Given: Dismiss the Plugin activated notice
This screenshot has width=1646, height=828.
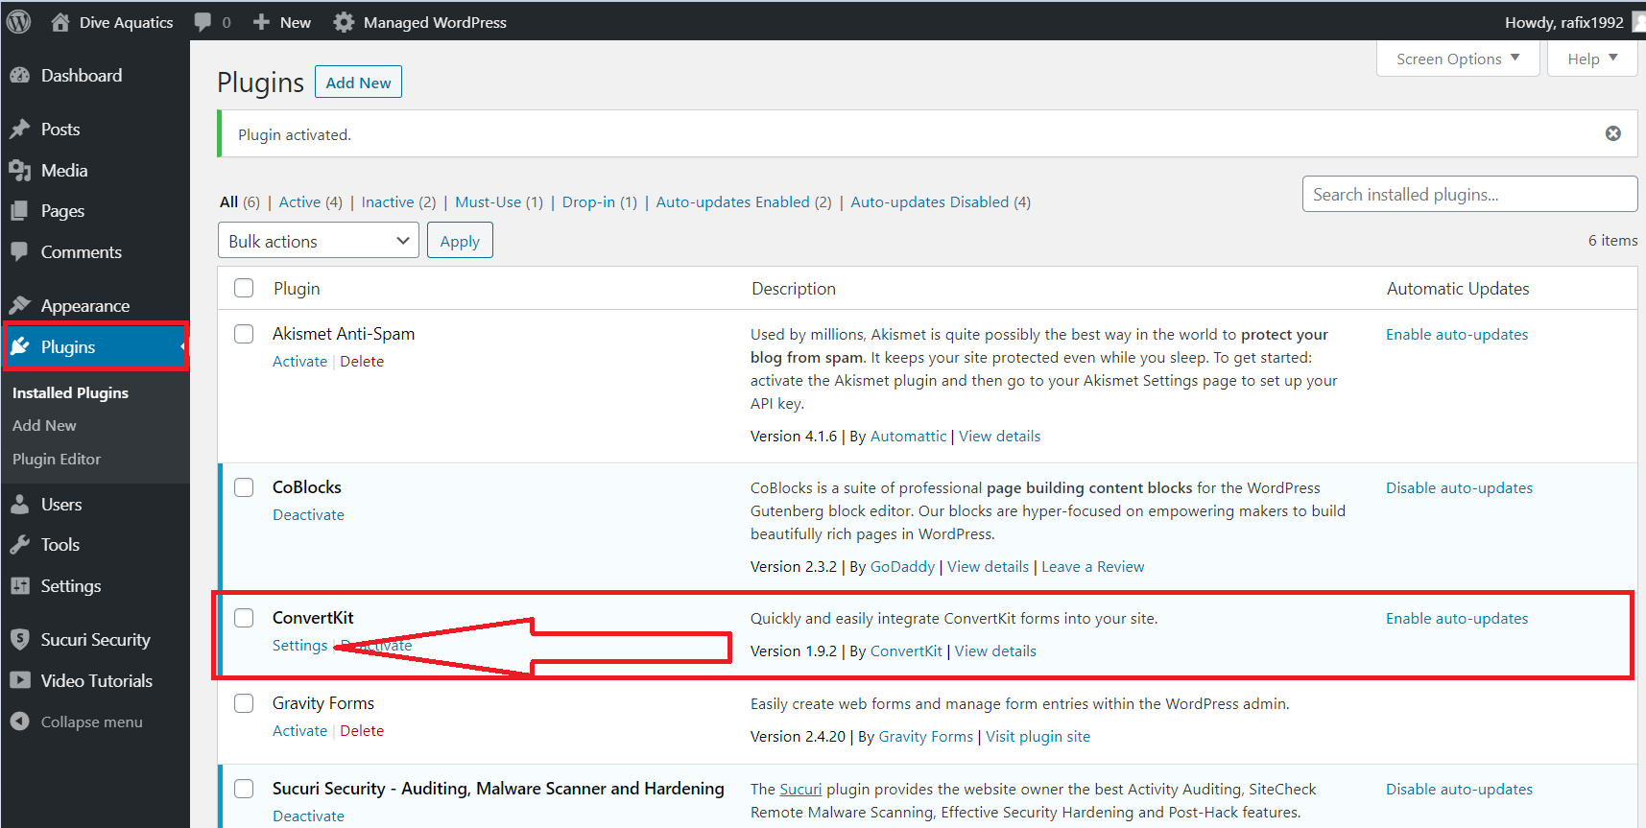Looking at the screenshot, I should pyautogui.click(x=1613, y=133).
